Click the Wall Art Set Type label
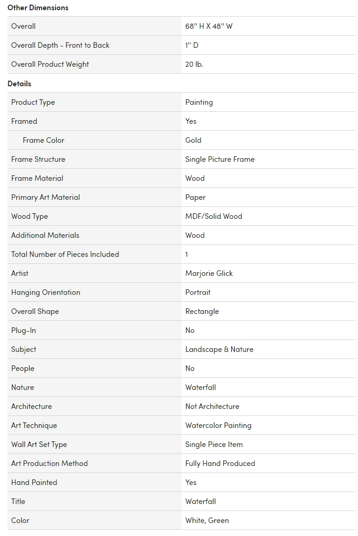Image resolution: width=358 pixels, height=536 pixels. 39,444
